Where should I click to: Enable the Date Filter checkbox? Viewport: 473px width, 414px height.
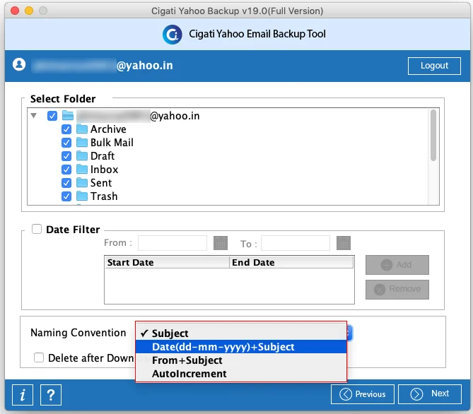pos(37,229)
